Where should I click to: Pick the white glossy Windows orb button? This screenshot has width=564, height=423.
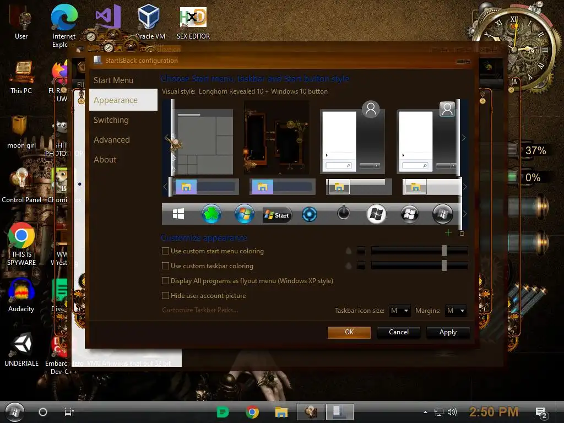[376, 214]
